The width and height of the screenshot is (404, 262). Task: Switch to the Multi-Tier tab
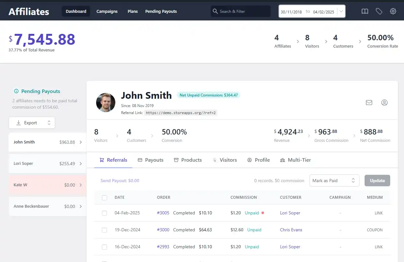pyautogui.click(x=295, y=160)
